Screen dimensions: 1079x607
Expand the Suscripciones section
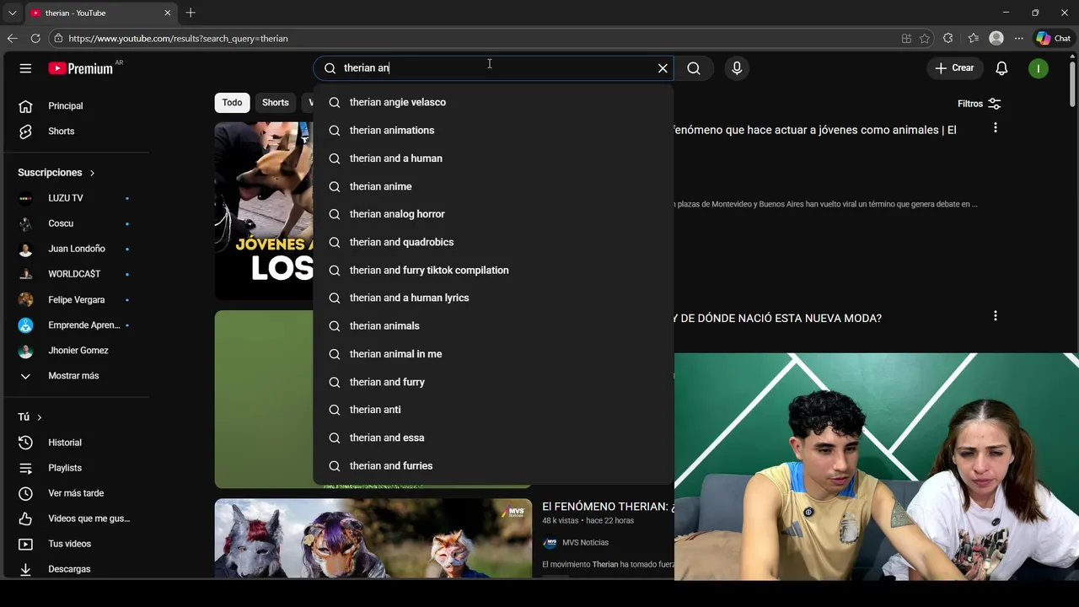56,172
